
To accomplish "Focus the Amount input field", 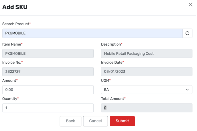I will 48,90.
